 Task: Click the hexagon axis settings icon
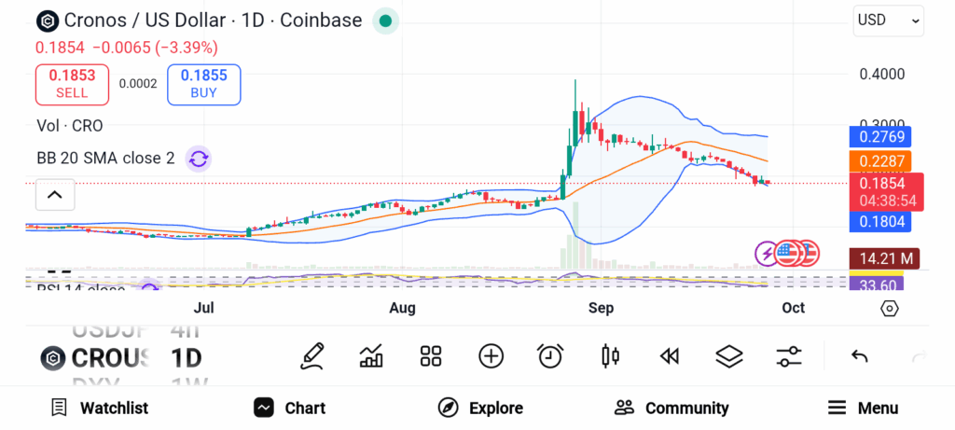889,309
